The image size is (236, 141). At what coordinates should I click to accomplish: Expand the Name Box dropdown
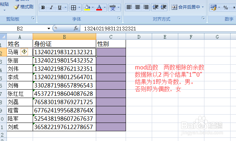pyautogui.click(x=49, y=29)
